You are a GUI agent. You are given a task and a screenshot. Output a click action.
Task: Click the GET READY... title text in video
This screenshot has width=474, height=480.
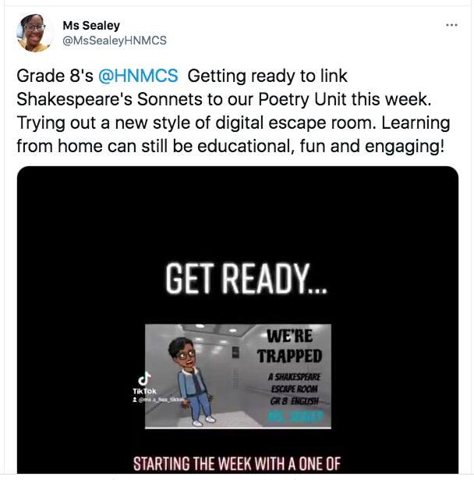[x=246, y=279]
